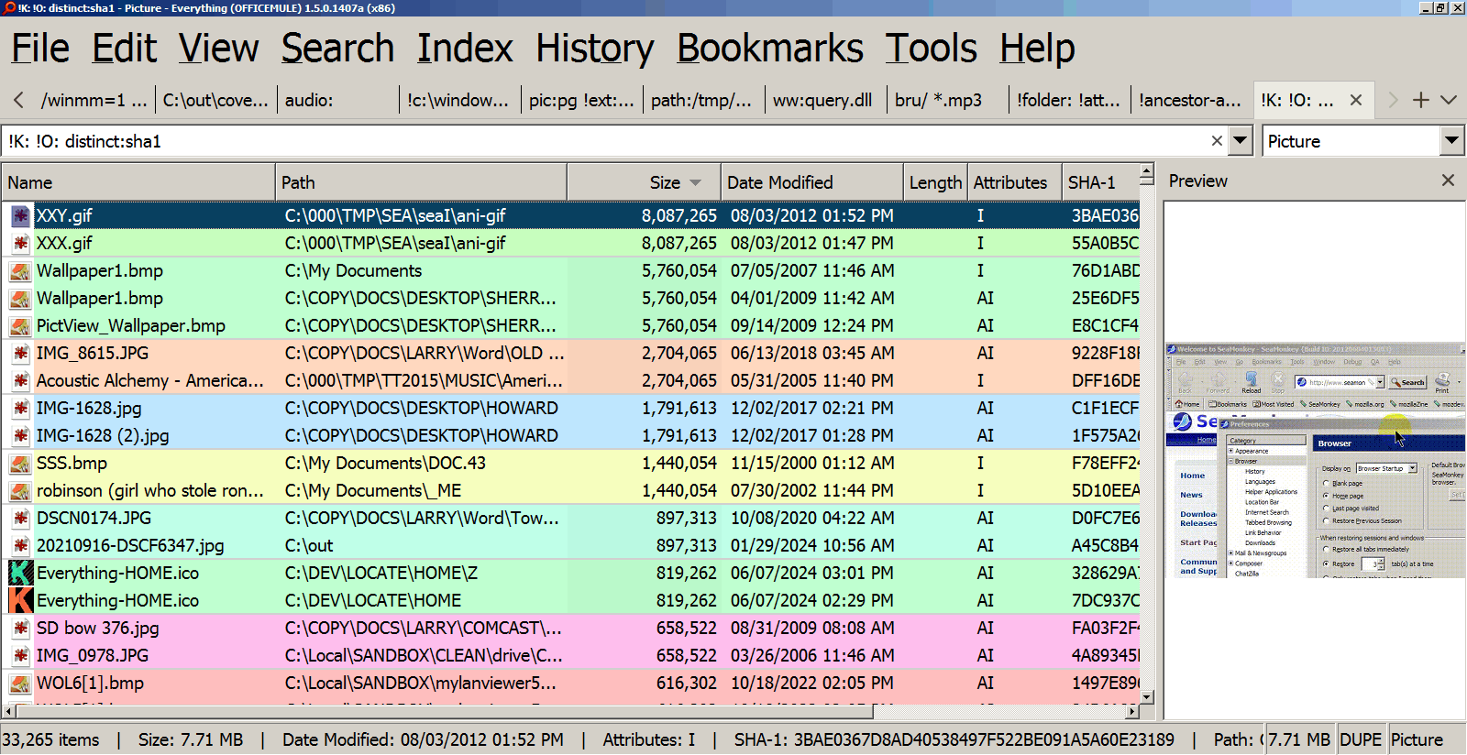
Task: Open the Bookmarks menu
Action: [x=770, y=49]
